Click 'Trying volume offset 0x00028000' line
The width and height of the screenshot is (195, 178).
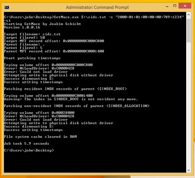pos(39,113)
